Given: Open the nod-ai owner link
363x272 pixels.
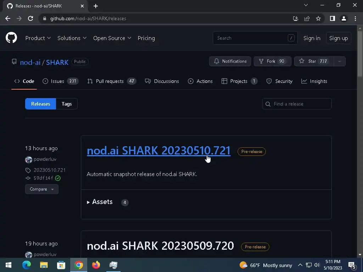Looking at the screenshot, I should (x=30, y=62).
